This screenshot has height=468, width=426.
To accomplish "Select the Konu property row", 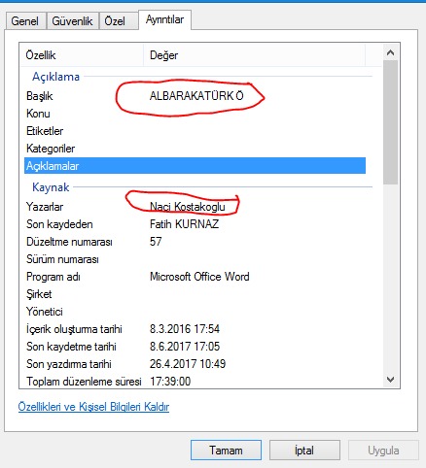I will [195, 114].
